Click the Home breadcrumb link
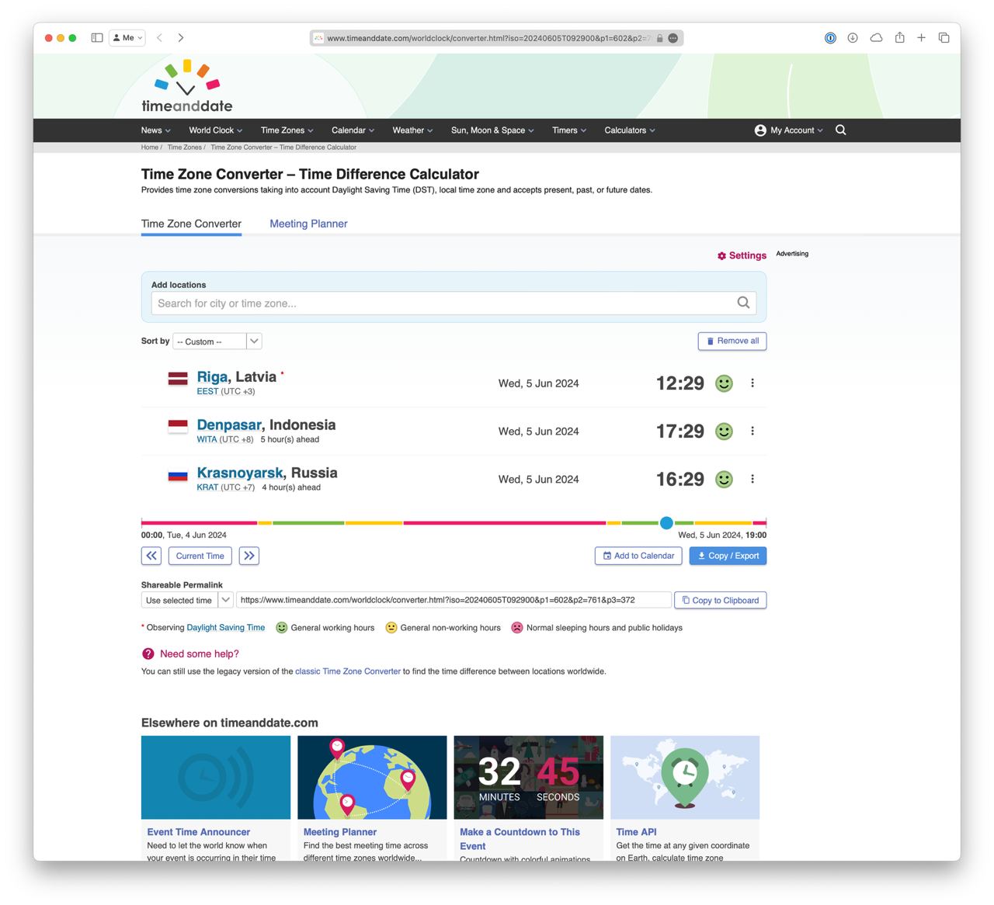The height and width of the screenshot is (905, 994). click(150, 147)
